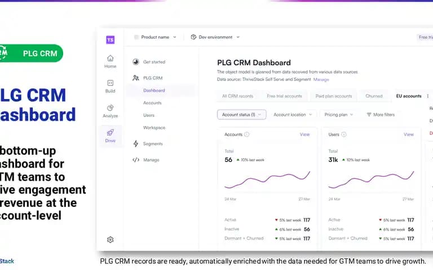Click the Segments lightning icon
Viewport: 433px width, 270px height.
(135, 143)
